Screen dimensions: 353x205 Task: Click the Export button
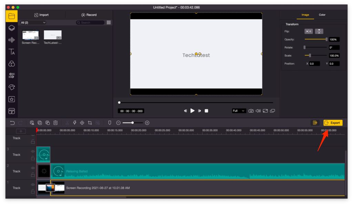tap(333, 123)
